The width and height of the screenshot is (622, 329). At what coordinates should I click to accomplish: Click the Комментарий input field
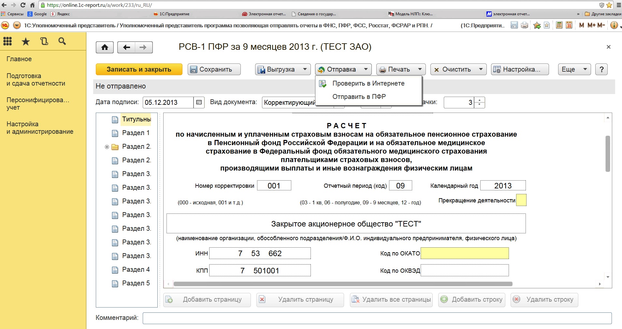pos(377,318)
